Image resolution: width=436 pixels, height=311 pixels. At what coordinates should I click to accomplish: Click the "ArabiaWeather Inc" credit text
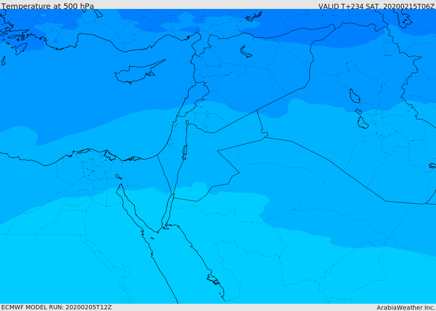click(x=406, y=308)
